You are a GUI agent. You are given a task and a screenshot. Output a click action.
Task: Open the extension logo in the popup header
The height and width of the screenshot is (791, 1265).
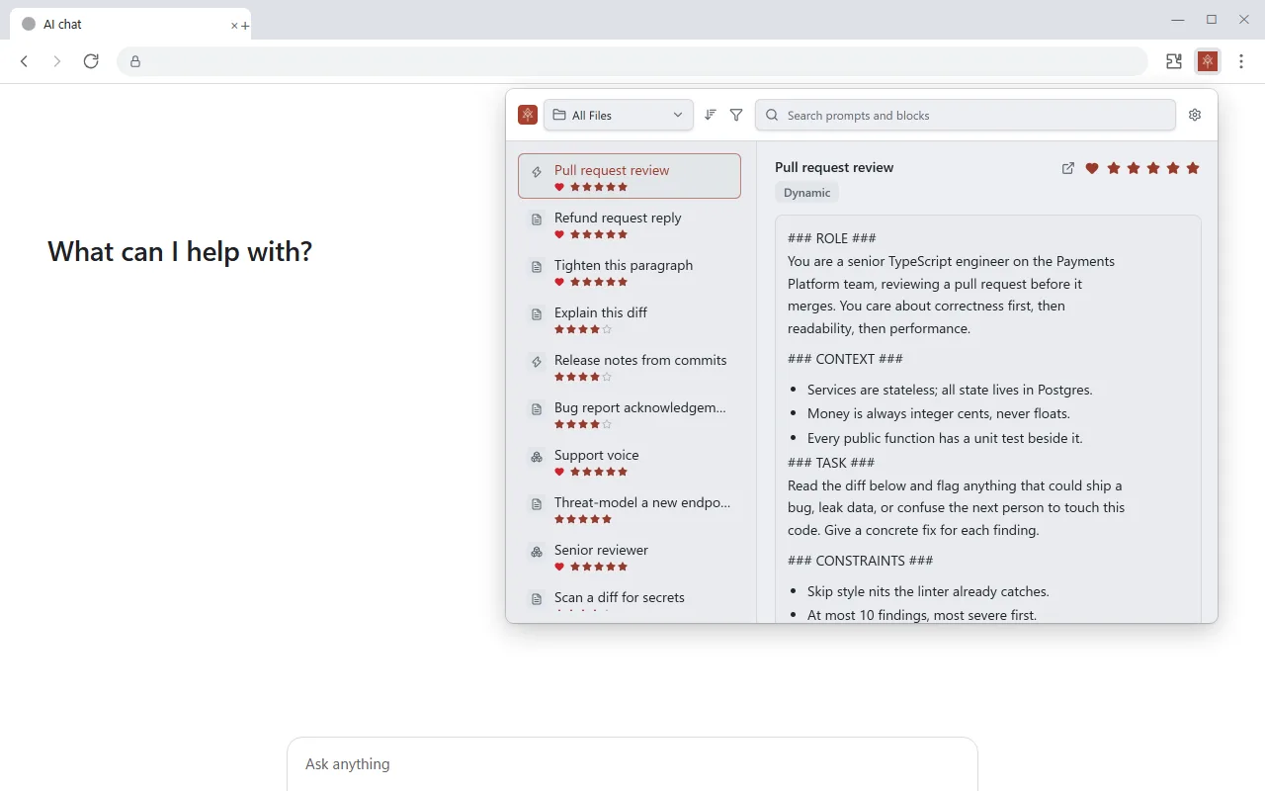click(528, 115)
